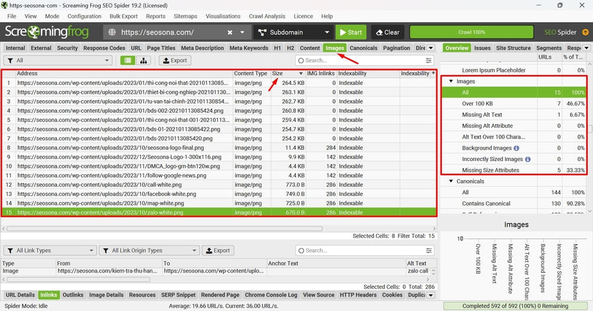Switch to the Page Titles tab

tap(161, 48)
